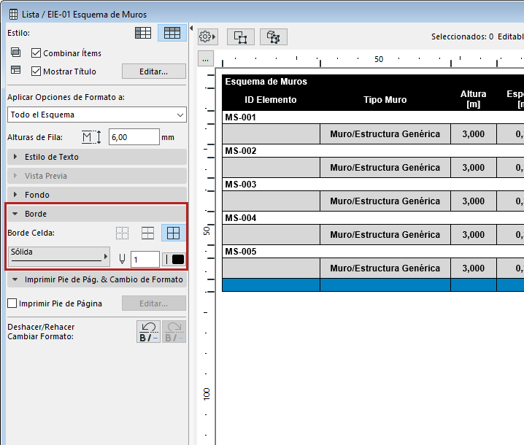The height and width of the screenshot is (445, 524).
Task: Select the MS-003 row
Action: (373, 185)
